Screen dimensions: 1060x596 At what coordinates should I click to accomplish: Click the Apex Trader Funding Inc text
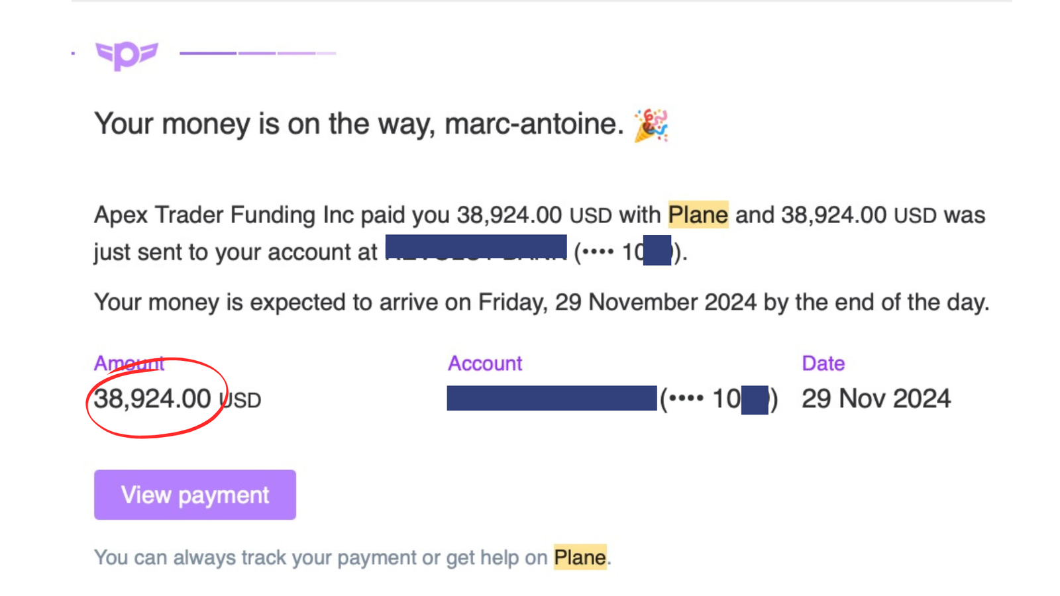point(223,215)
